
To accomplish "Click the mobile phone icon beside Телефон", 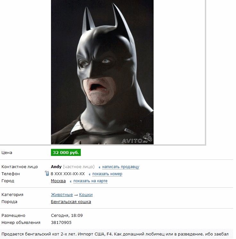I will pyautogui.click(x=47, y=173).
